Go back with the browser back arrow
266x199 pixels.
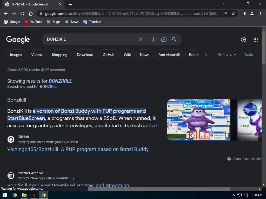pos(6,13)
